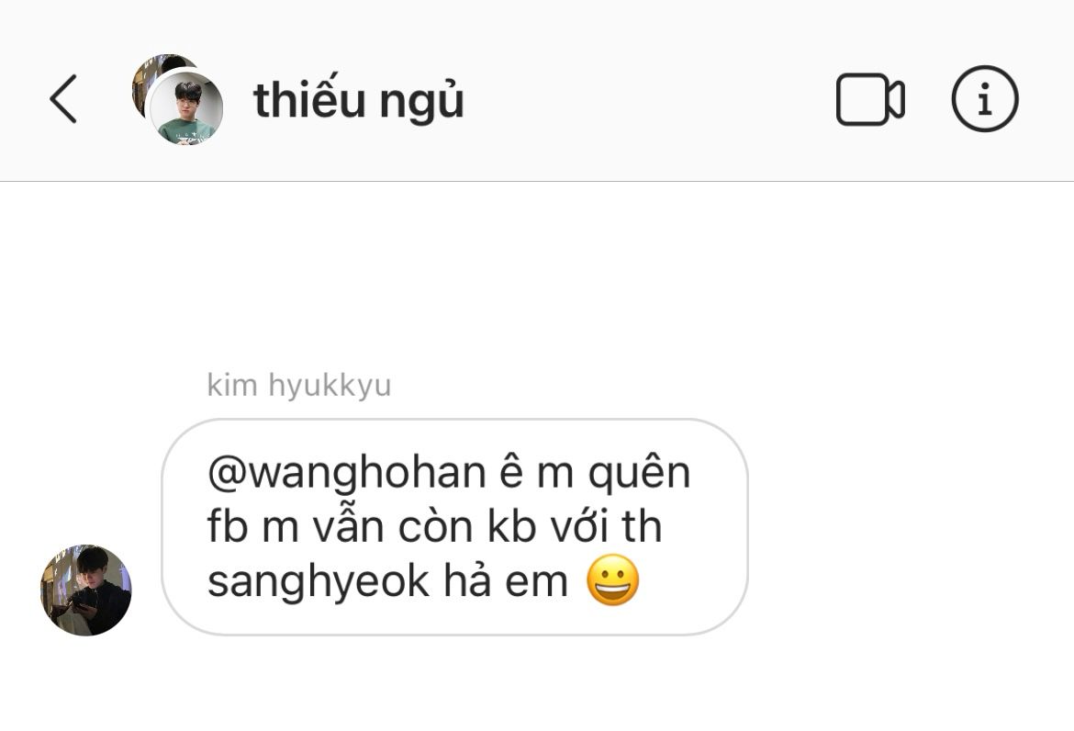
Task: Tap the word quên in the message
Action: coord(639,473)
